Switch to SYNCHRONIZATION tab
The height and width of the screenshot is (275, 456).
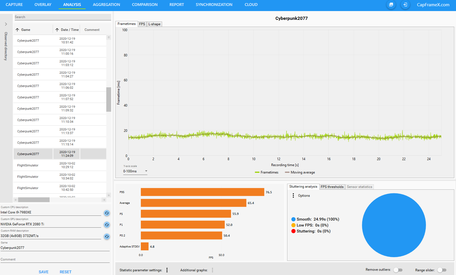coord(214,5)
